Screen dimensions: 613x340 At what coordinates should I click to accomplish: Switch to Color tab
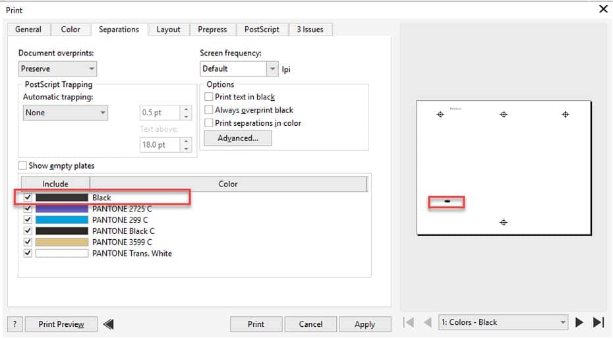71,29
